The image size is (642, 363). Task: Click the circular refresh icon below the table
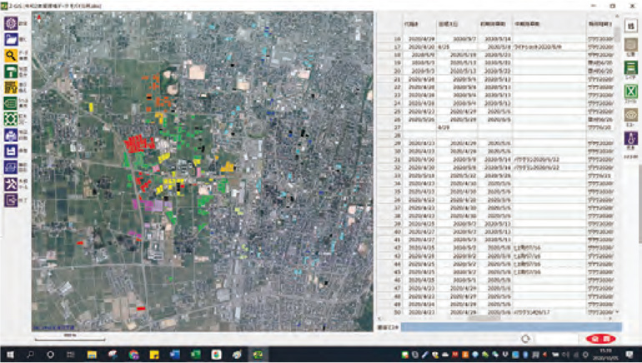pyautogui.click(x=526, y=339)
